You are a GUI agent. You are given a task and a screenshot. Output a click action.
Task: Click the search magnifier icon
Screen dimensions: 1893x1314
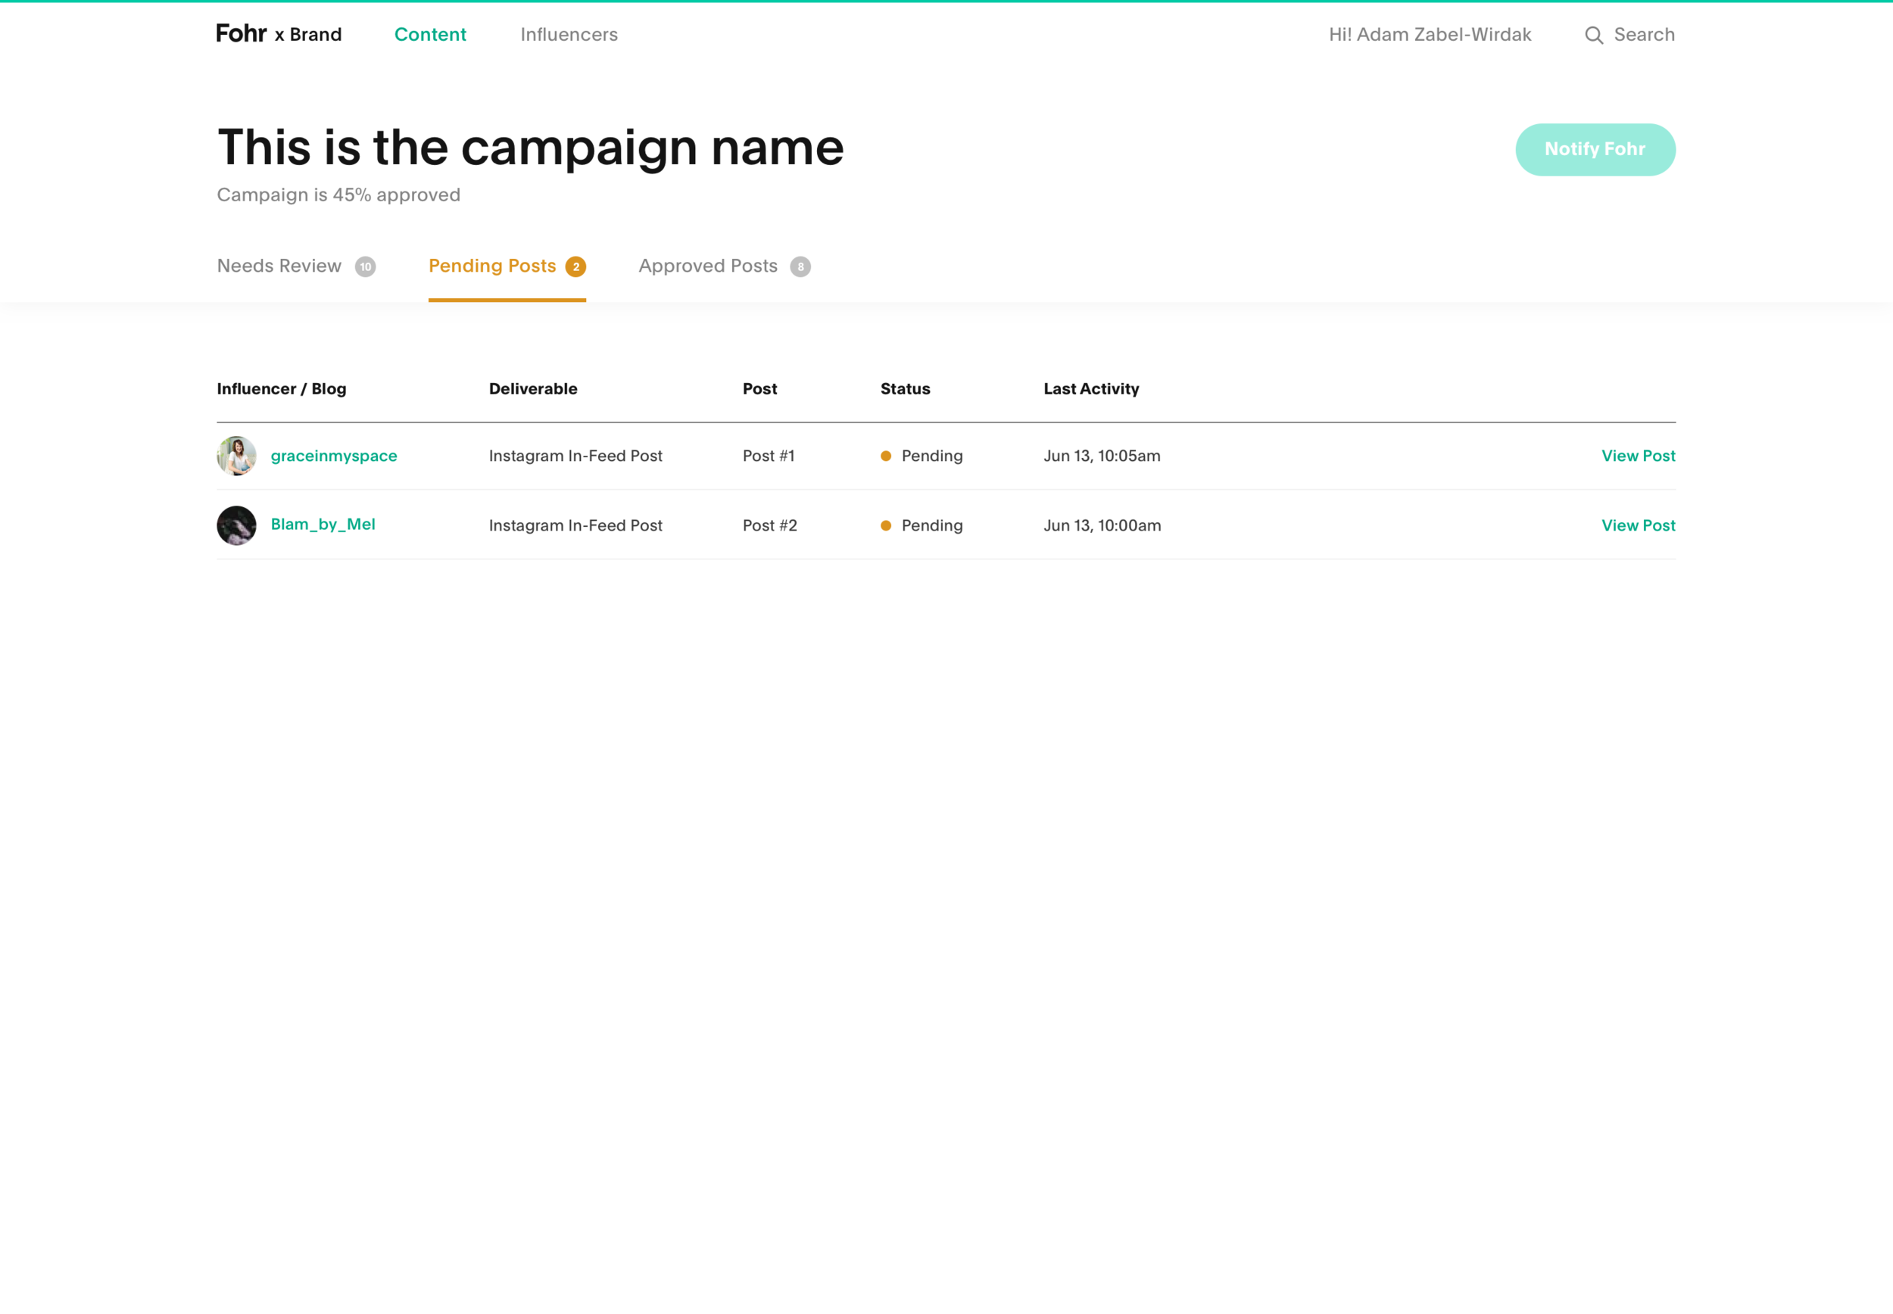point(1593,36)
